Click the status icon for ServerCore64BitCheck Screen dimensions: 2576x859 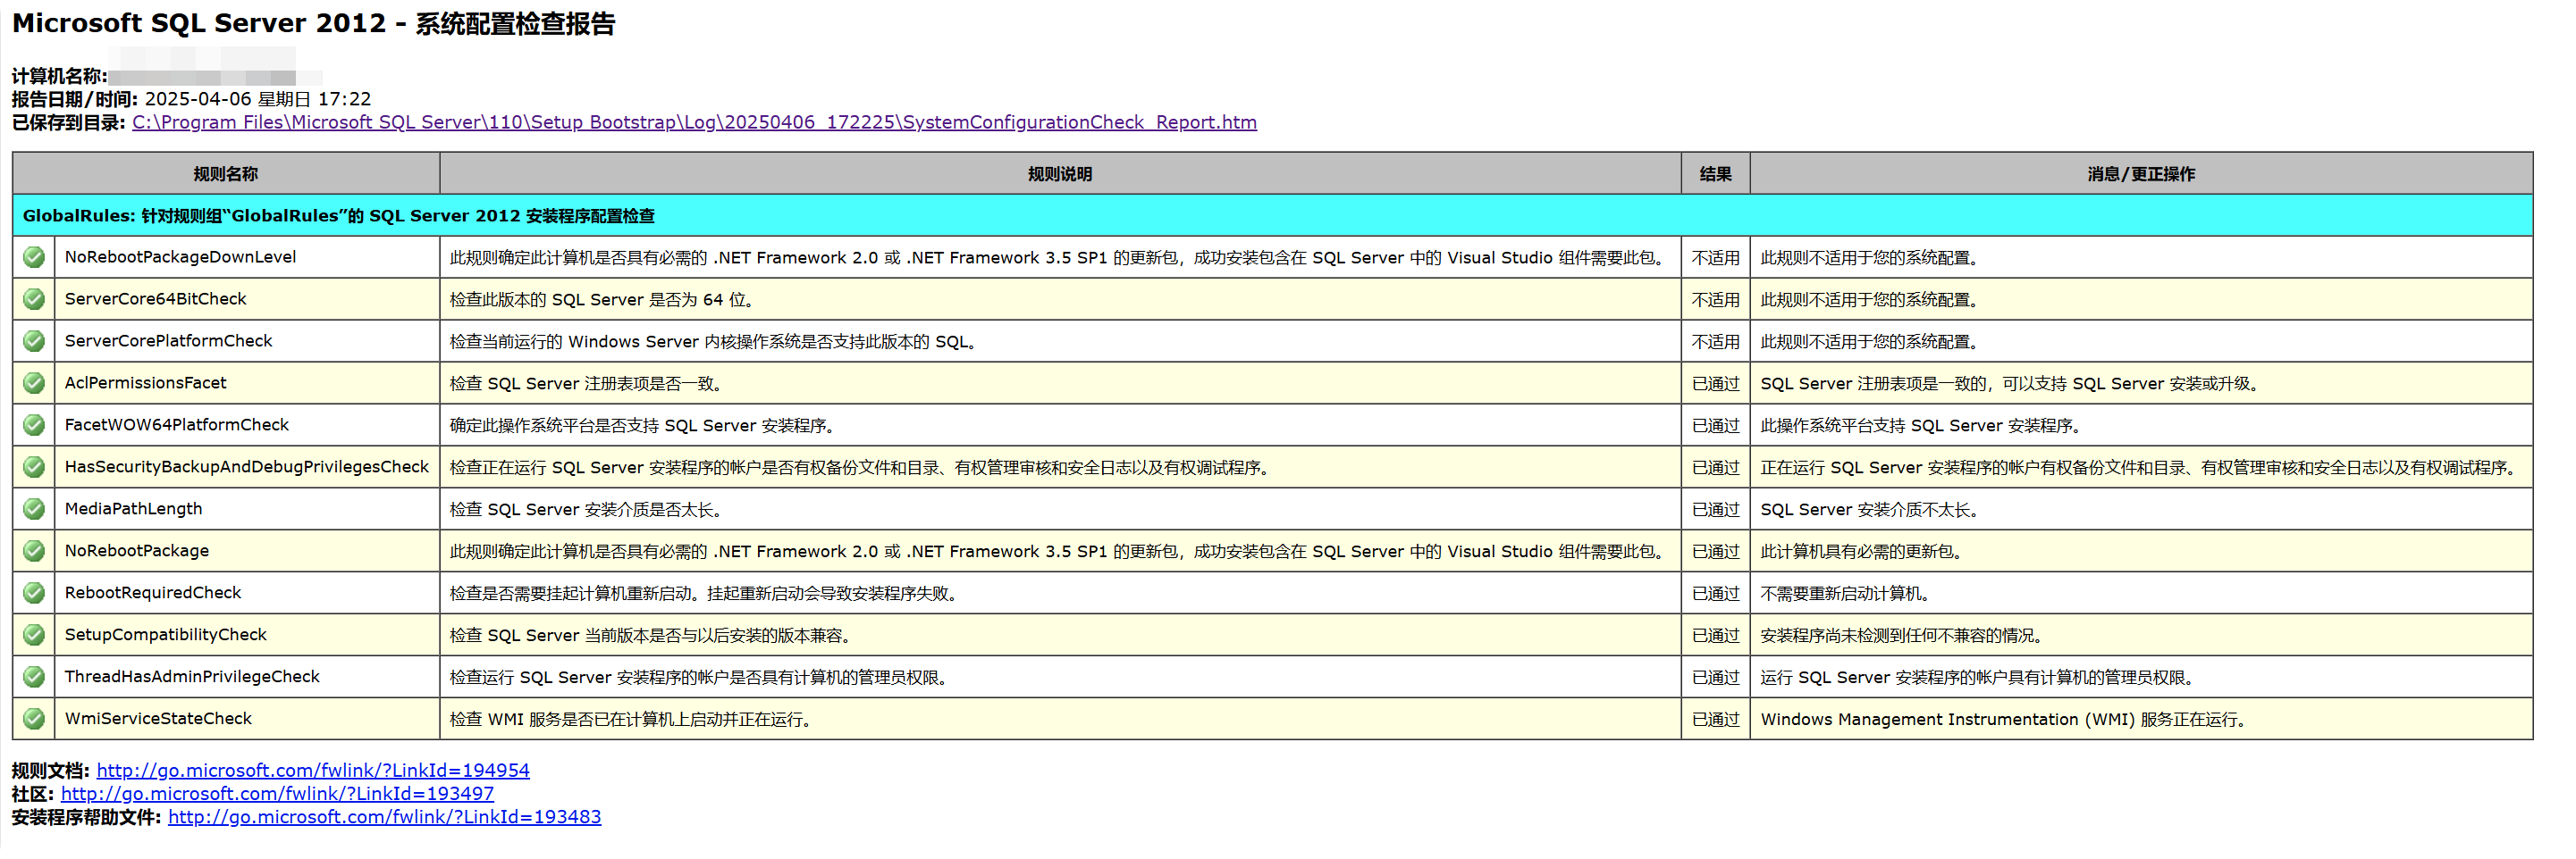click(34, 300)
